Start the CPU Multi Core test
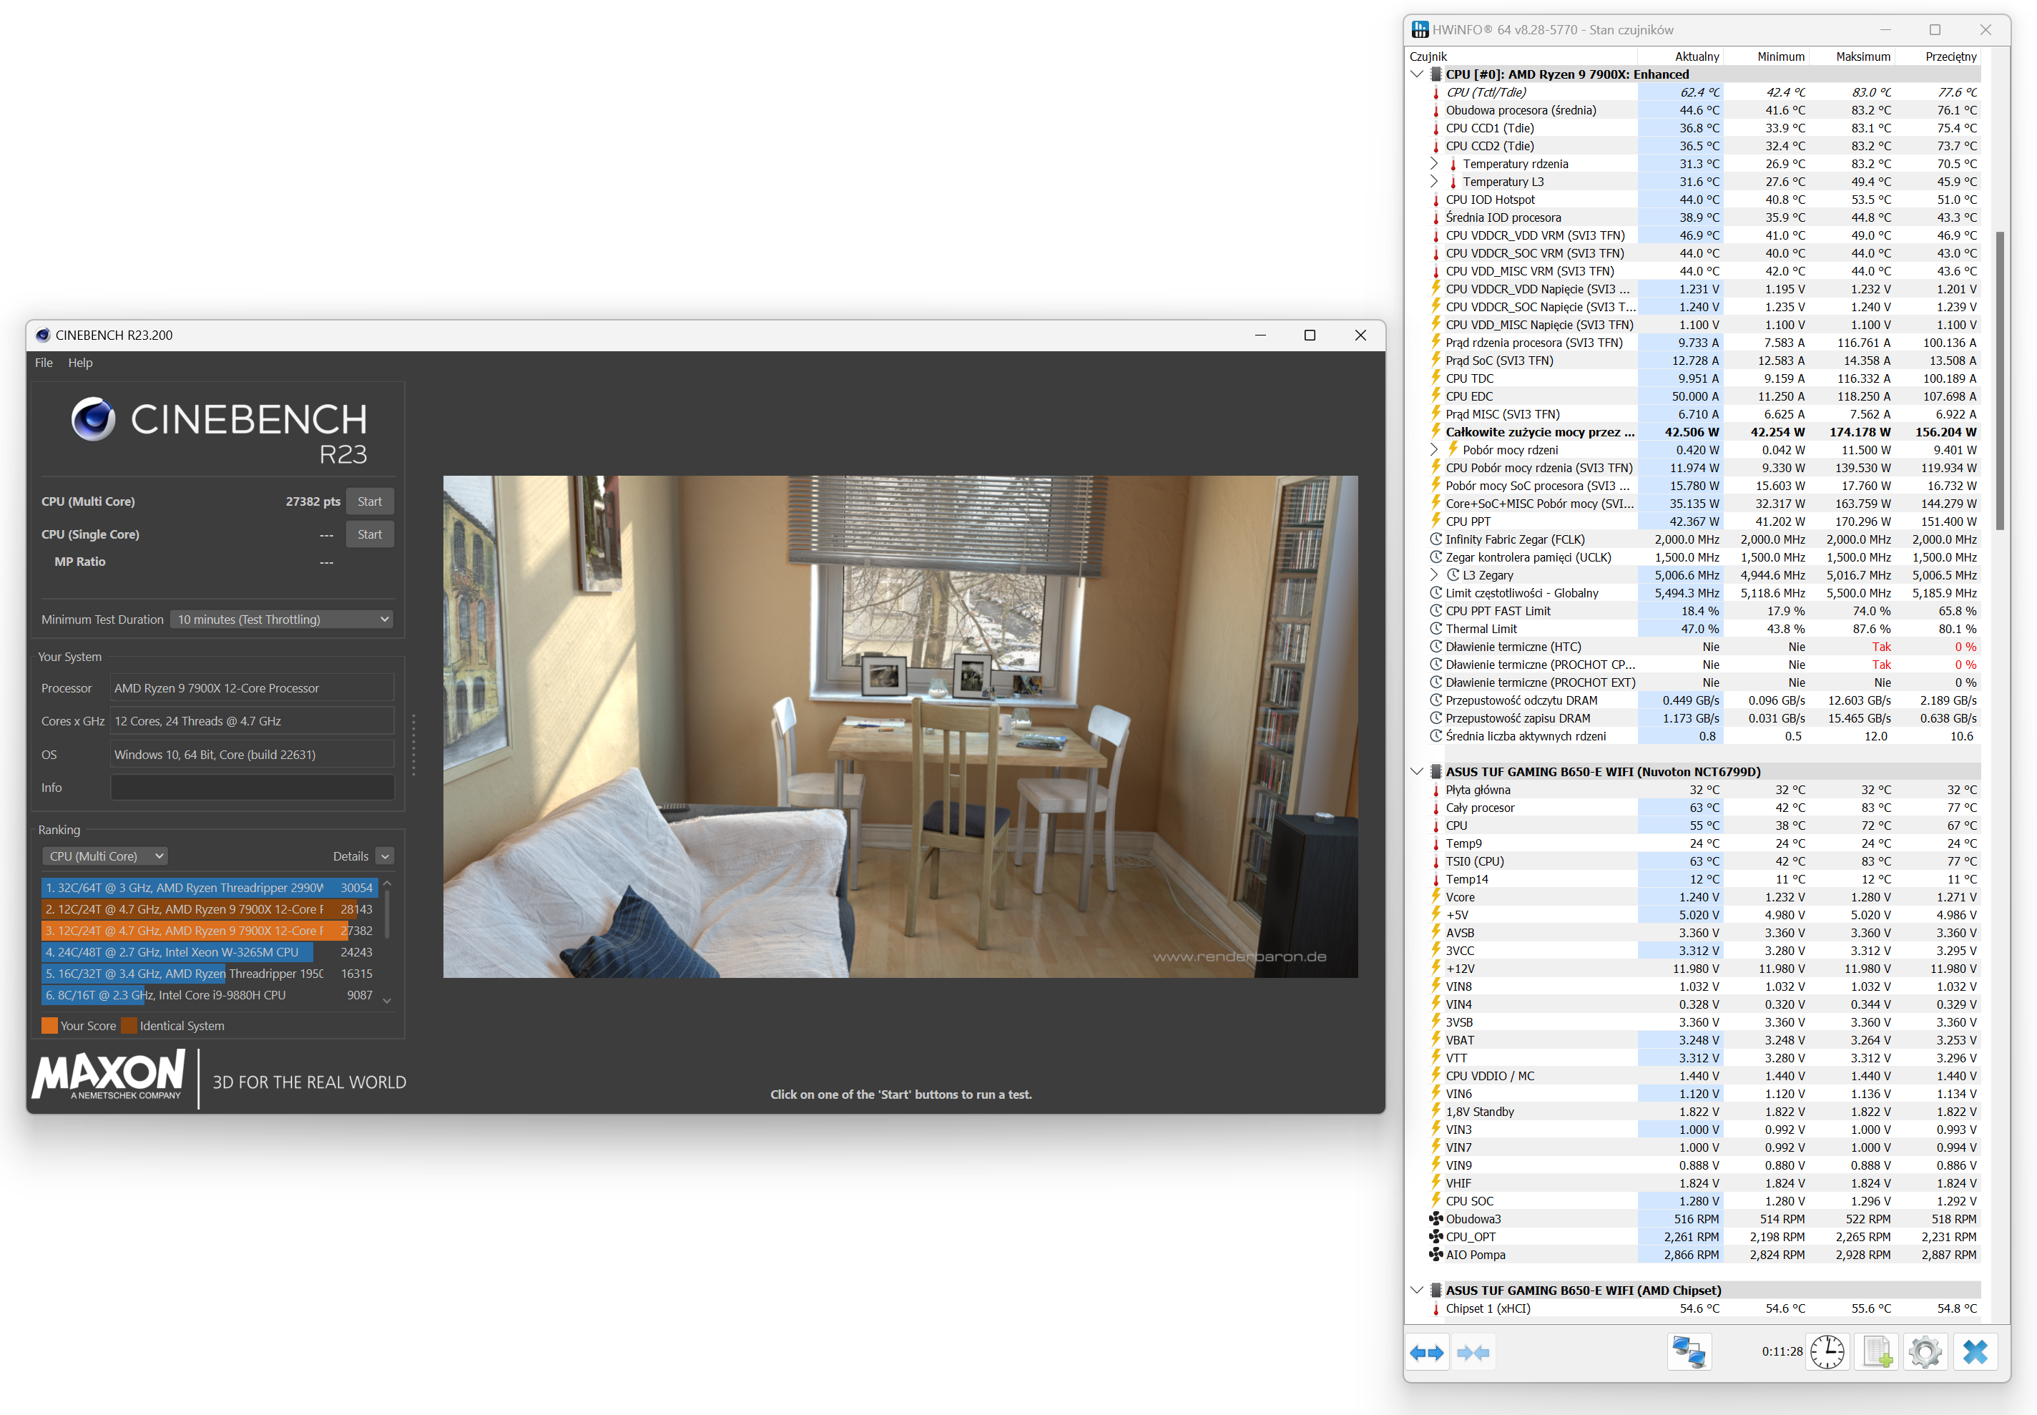The width and height of the screenshot is (2037, 1415). point(369,501)
